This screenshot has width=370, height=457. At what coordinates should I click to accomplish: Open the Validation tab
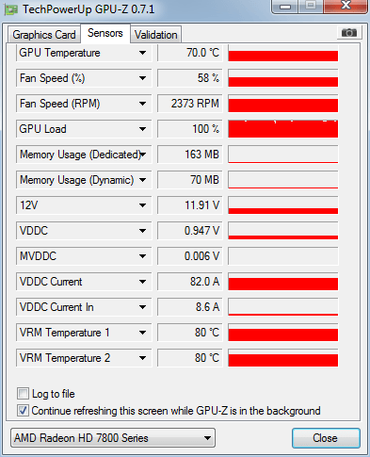pyautogui.click(x=156, y=35)
